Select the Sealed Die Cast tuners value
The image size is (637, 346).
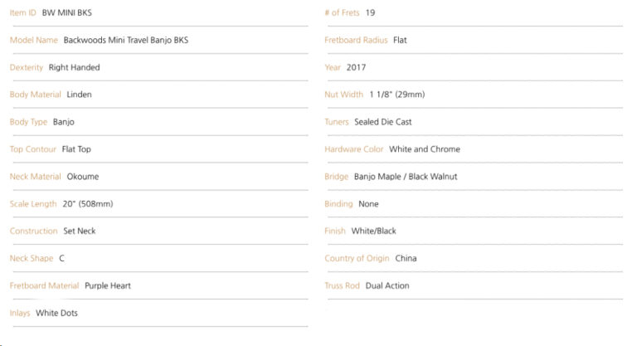(382, 122)
